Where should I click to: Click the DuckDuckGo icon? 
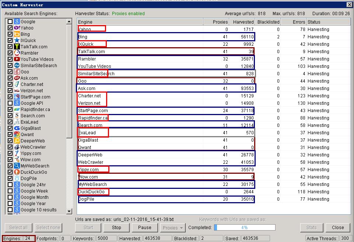[x=17, y=172]
